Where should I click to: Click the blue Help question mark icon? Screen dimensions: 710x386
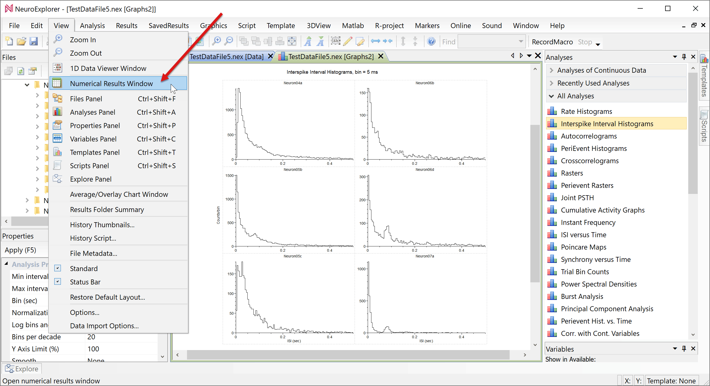[431, 41]
